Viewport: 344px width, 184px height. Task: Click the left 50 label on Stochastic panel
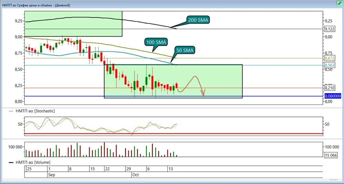(x=20, y=124)
